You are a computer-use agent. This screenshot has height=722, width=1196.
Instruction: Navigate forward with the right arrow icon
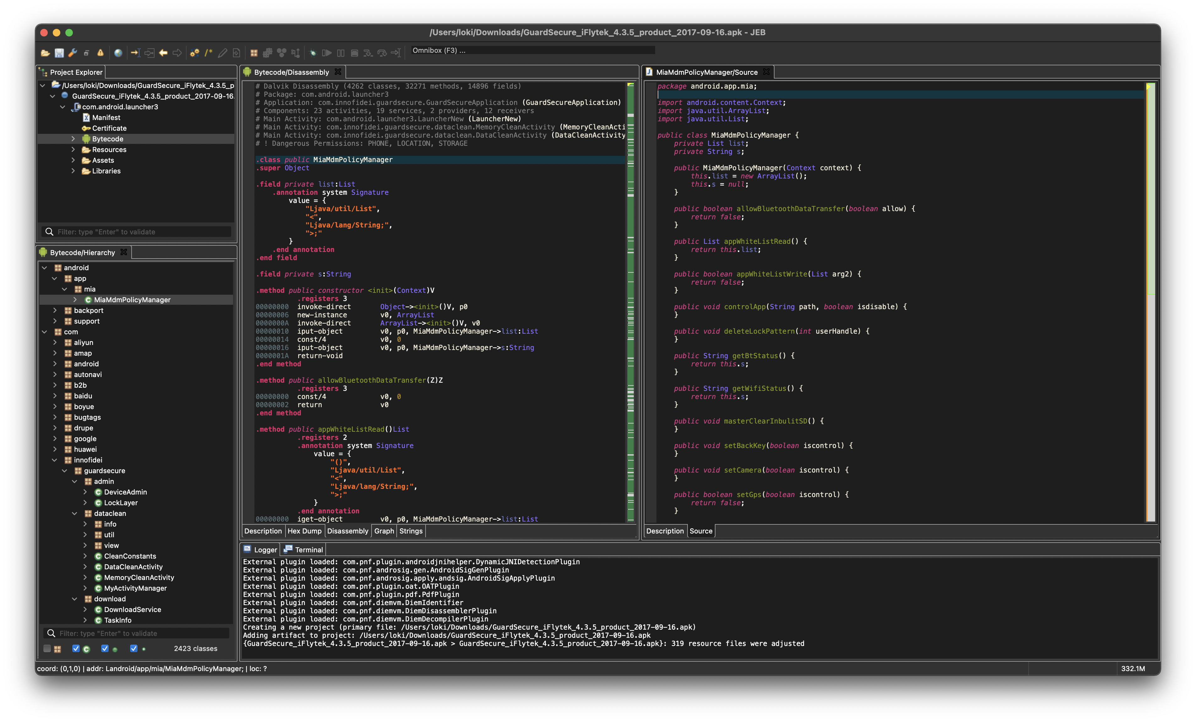[x=177, y=53]
